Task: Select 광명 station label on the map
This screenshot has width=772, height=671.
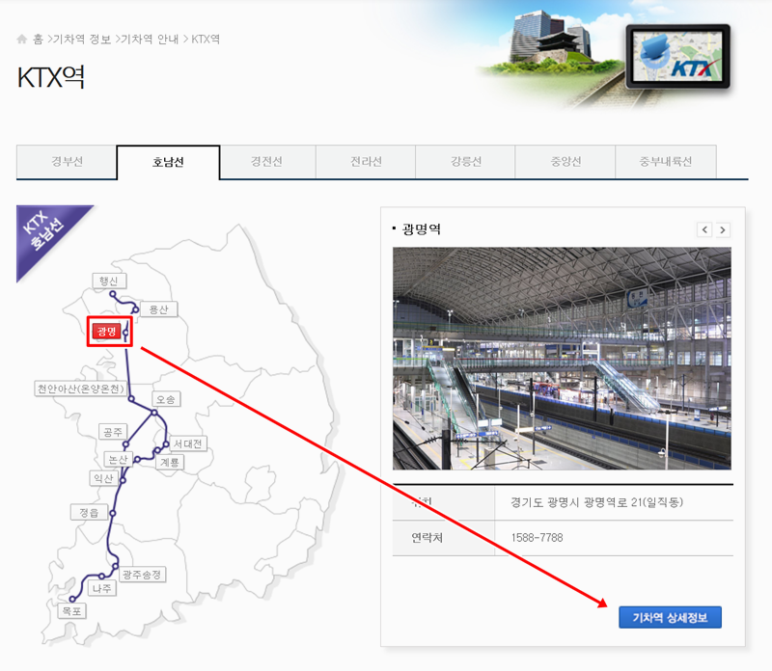Action: pos(106,331)
